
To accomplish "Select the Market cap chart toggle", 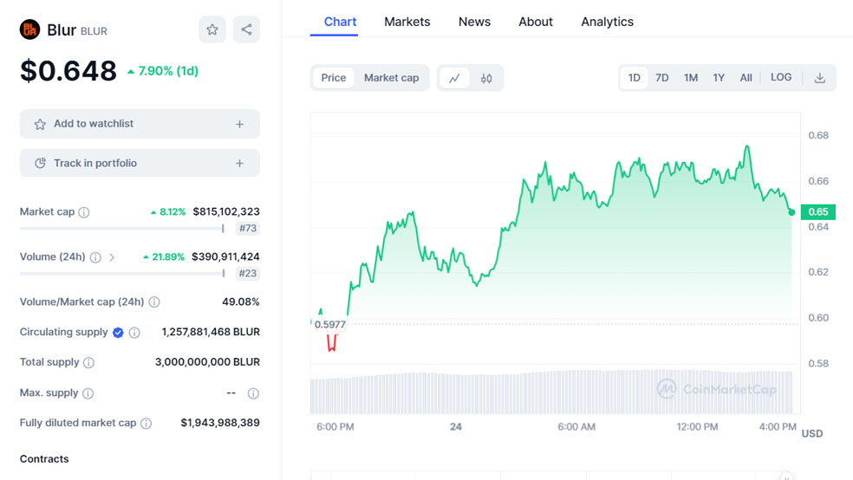I will point(391,78).
